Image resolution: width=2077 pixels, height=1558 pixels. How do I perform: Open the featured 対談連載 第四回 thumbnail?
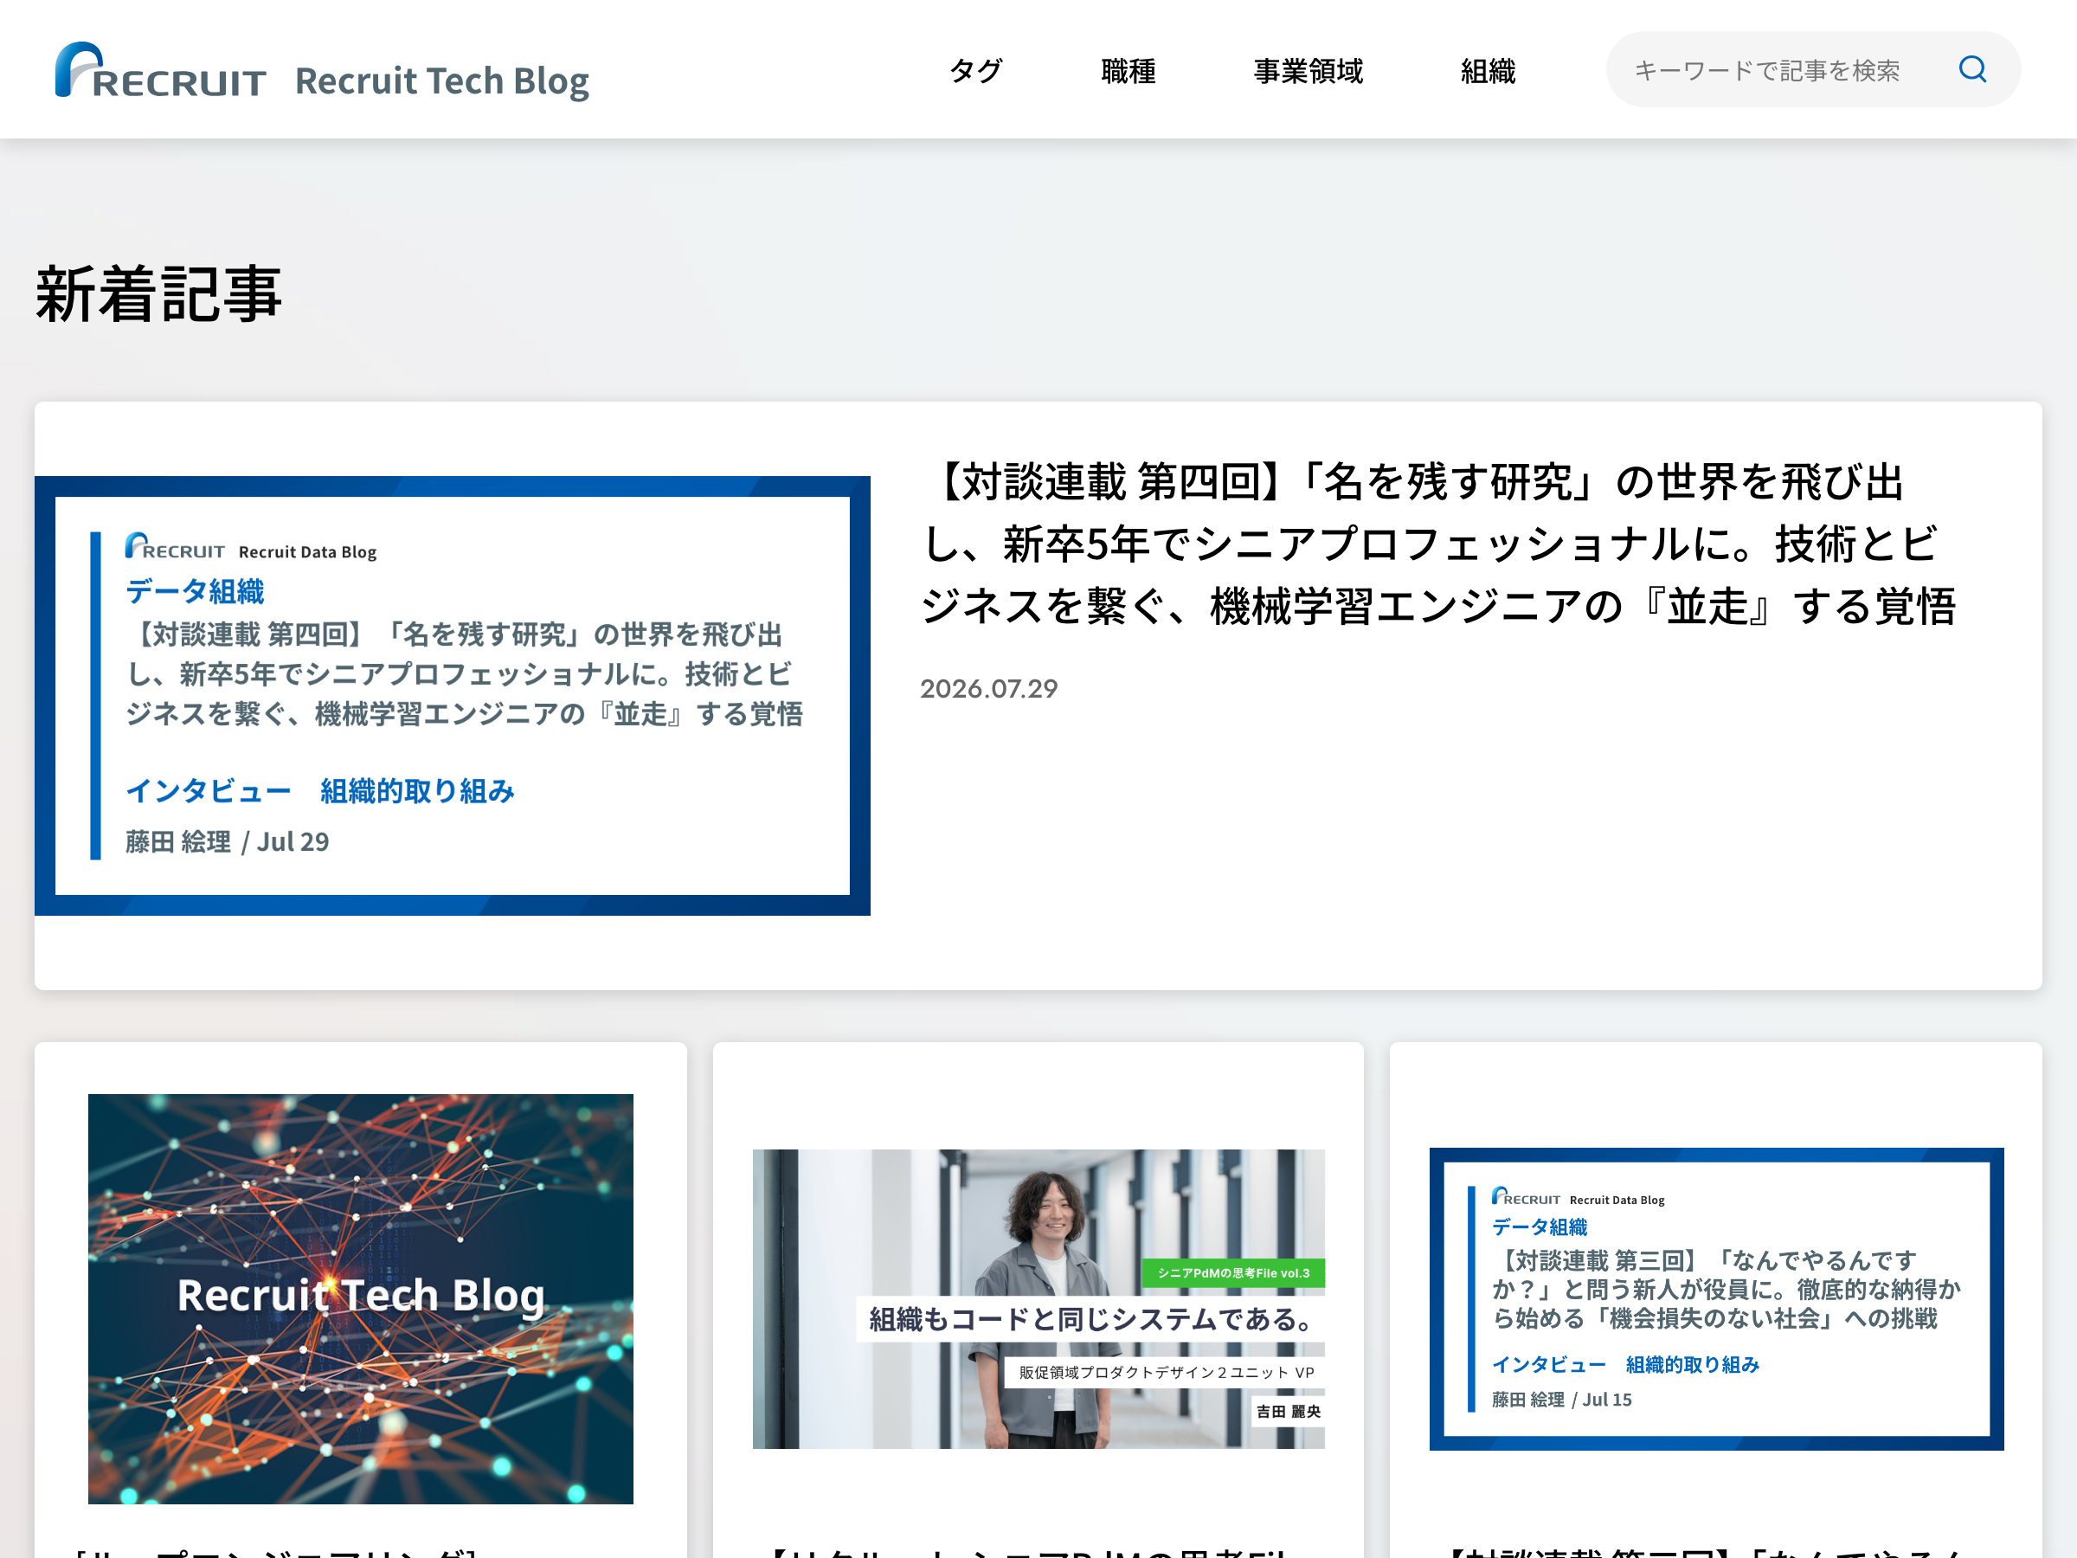[453, 696]
